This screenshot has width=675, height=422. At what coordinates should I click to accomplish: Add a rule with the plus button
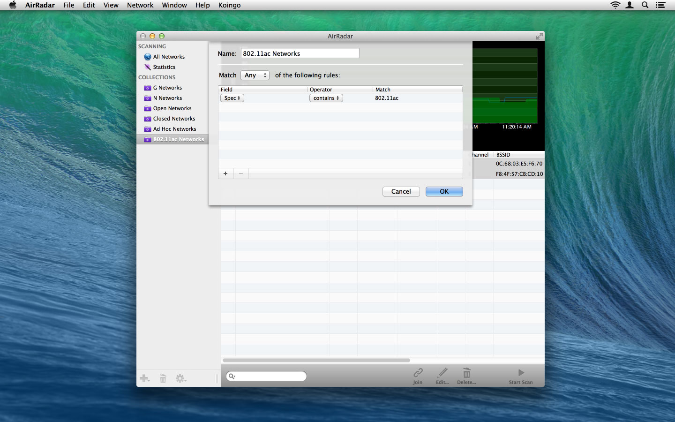(x=225, y=173)
